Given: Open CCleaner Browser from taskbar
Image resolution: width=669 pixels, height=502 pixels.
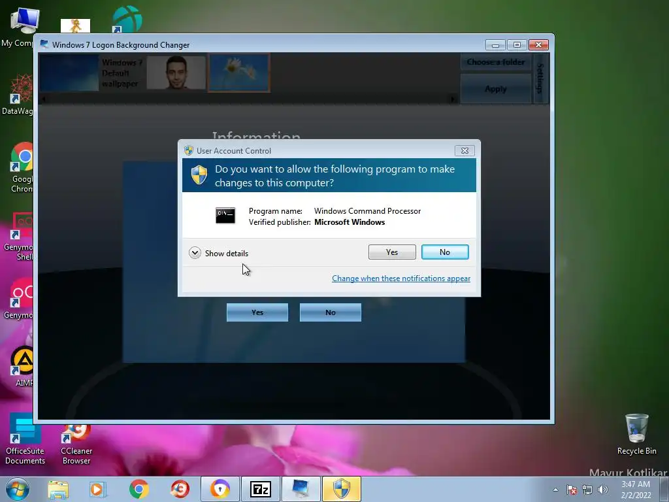Looking at the screenshot, I should [x=180, y=489].
